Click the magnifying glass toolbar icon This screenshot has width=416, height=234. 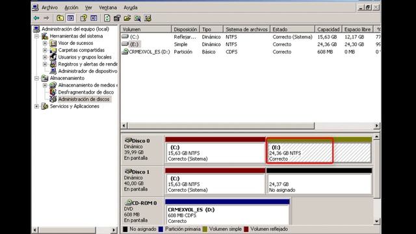click(137, 18)
